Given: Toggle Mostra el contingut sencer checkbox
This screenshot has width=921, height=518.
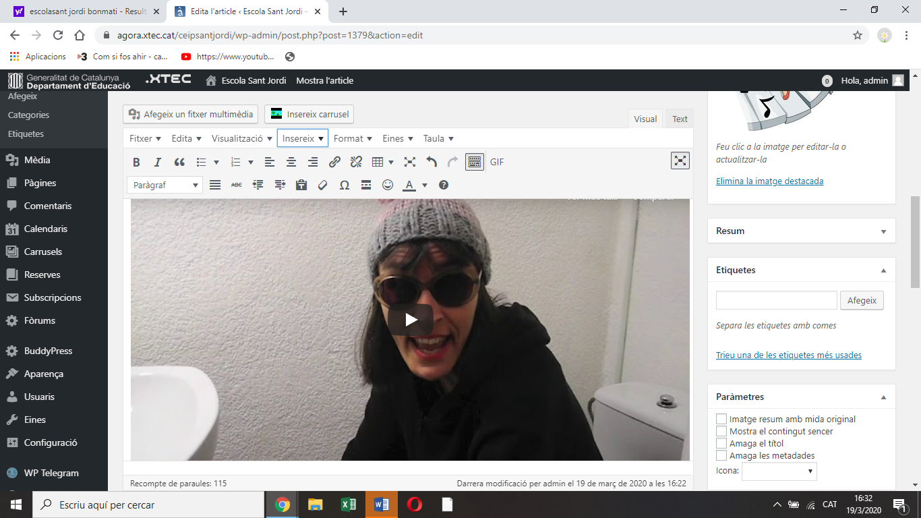Looking at the screenshot, I should 721,431.
